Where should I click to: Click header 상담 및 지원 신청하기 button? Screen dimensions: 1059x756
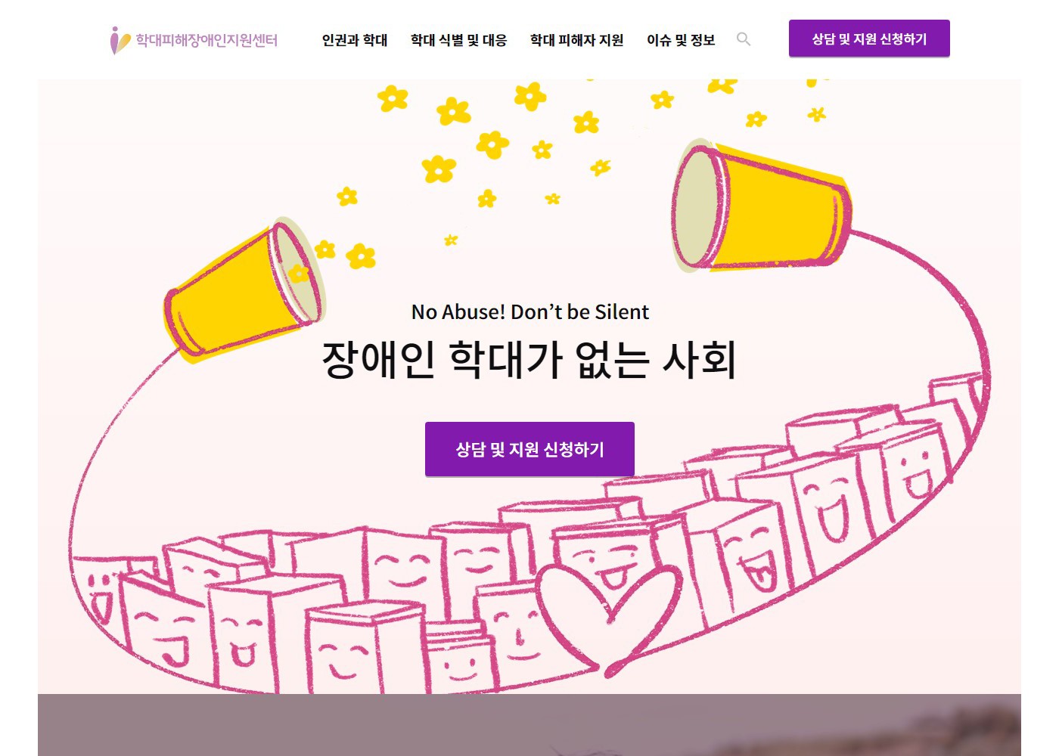pos(869,39)
